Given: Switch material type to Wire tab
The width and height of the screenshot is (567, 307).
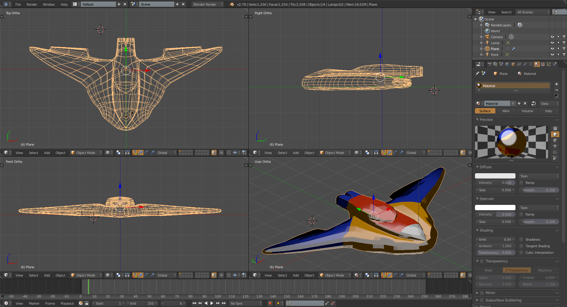Looking at the screenshot, I should [506, 111].
